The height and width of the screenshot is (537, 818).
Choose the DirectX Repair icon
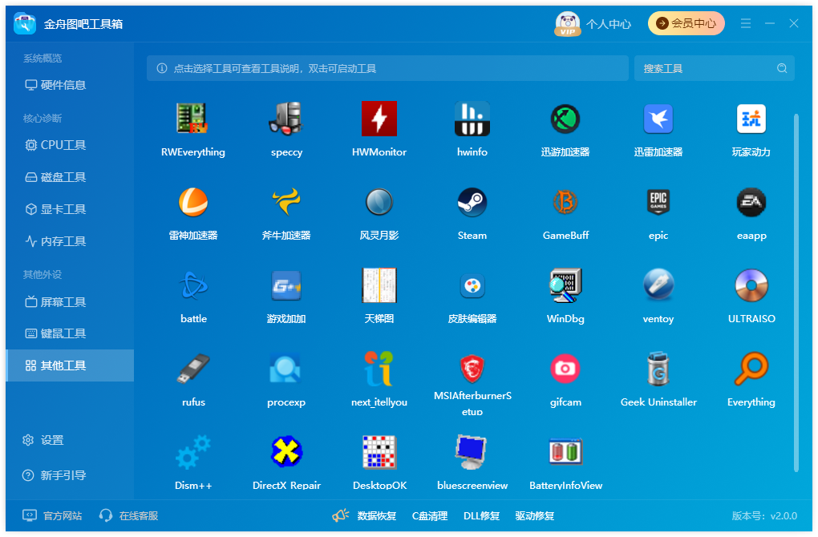285,452
